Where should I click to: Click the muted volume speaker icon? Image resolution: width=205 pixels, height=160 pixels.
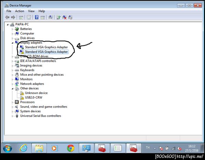(x=179, y=148)
